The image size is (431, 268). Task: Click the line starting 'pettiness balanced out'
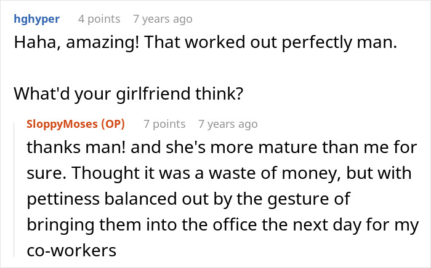[188, 199]
